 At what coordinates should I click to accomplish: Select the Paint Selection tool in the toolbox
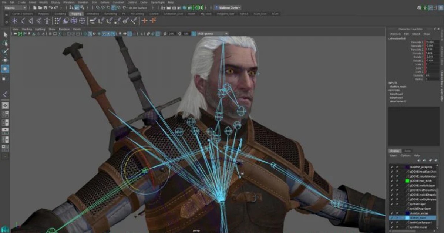6,52
